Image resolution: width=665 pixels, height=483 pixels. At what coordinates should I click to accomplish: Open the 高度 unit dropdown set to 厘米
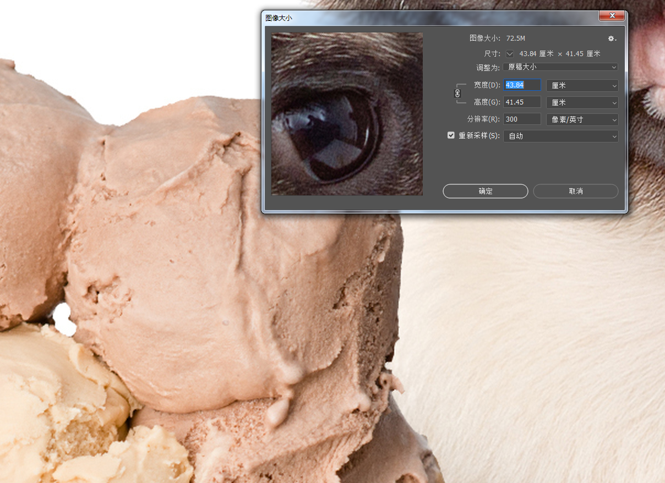pos(582,103)
